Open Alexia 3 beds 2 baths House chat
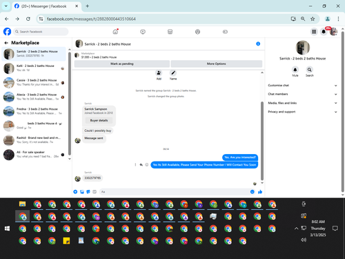 click(x=34, y=97)
